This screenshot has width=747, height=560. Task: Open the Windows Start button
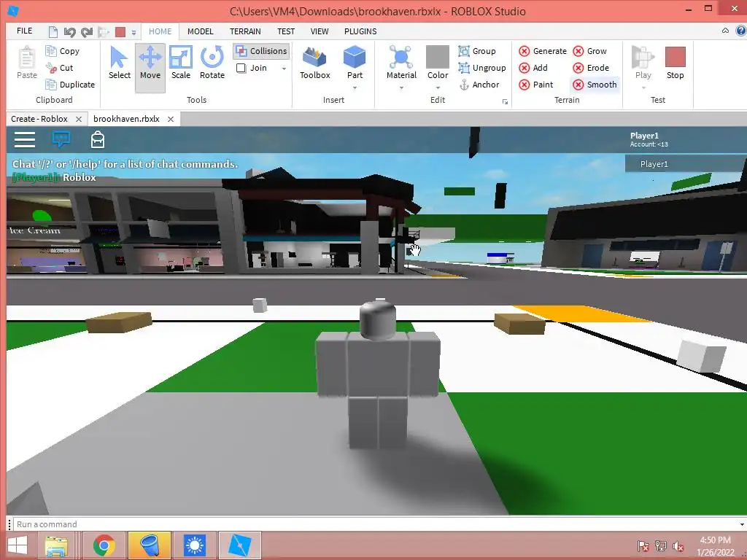tap(18, 545)
